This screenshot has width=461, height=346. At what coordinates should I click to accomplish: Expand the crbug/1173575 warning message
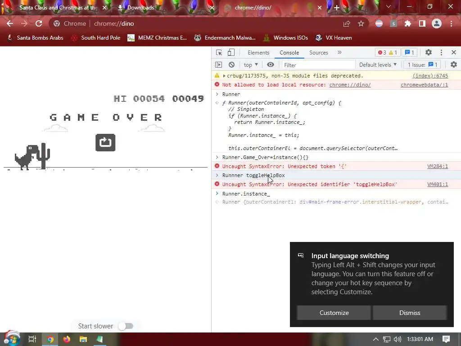coord(224,76)
